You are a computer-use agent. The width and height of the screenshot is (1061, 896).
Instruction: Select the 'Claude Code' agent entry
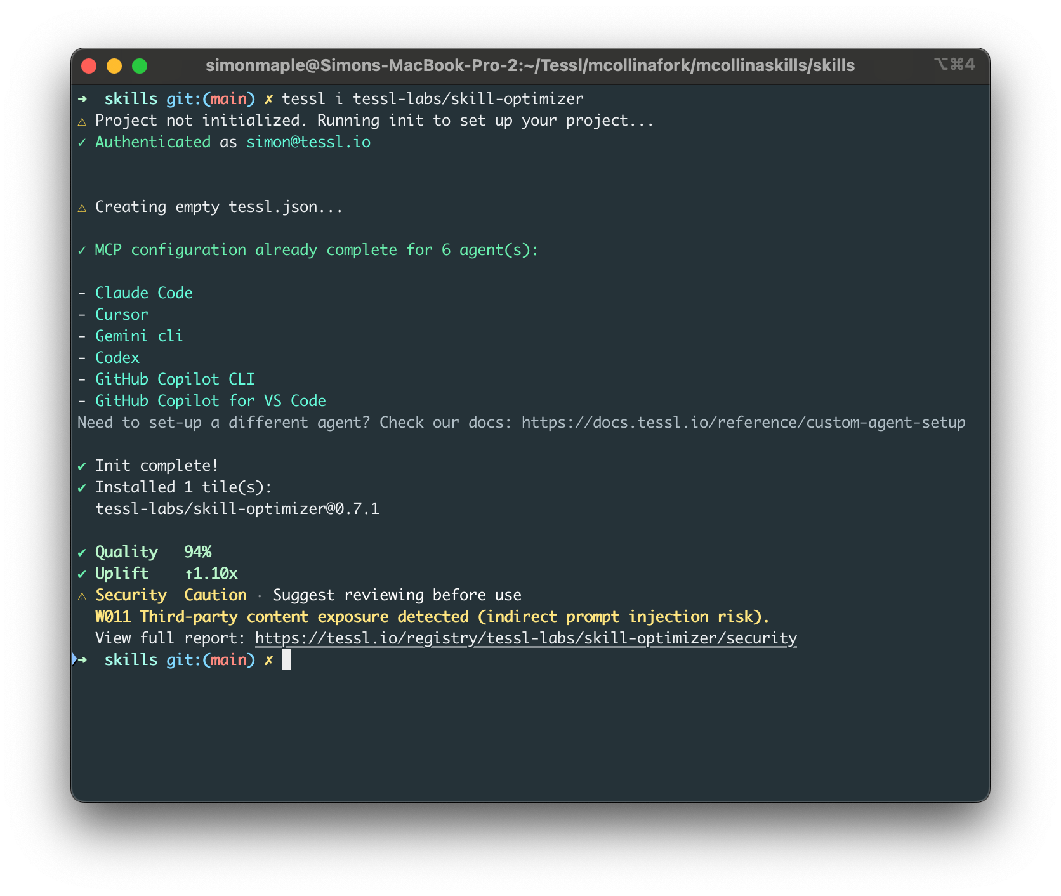pyautogui.click(x=144, y=293)
